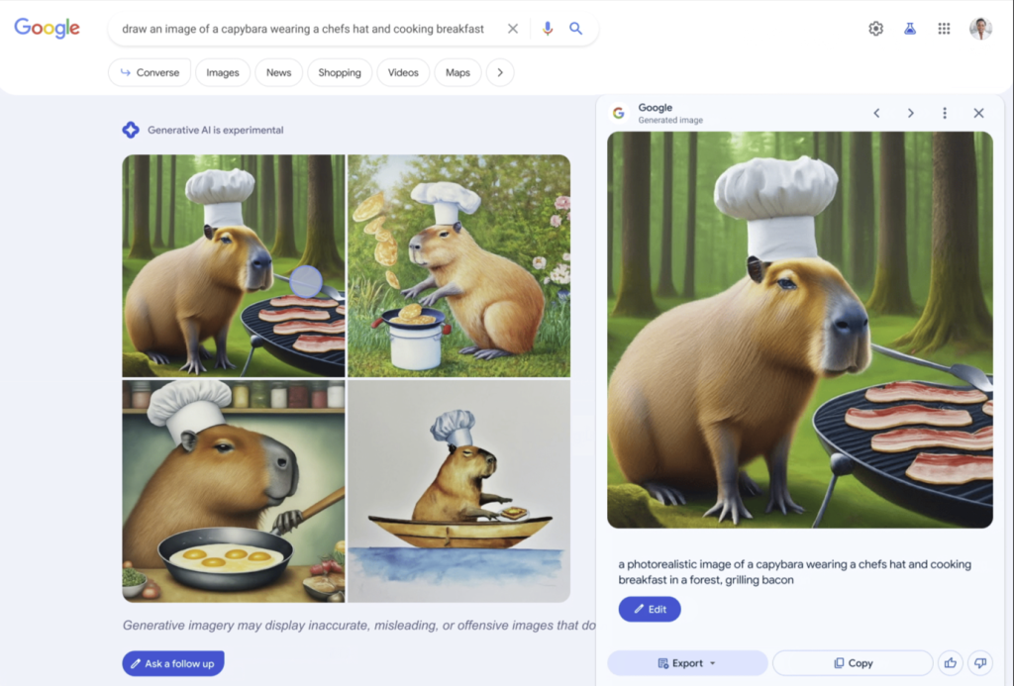Give the generated image a thumbs up
1014x686 pixels.
950,663
